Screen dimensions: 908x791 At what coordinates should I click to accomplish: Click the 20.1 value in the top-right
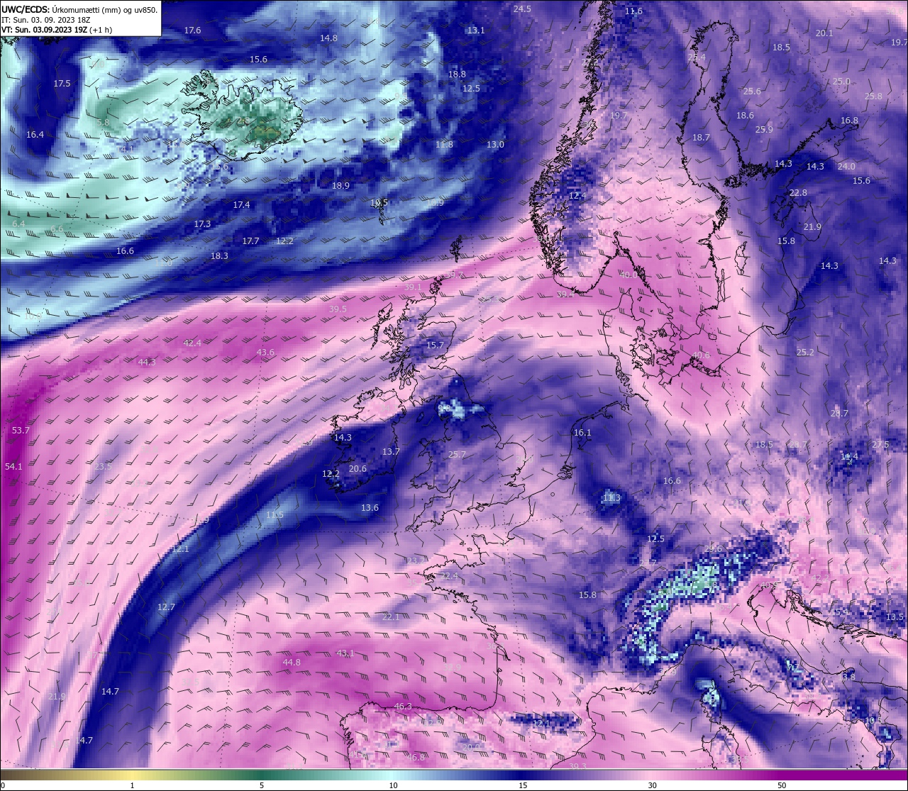(824, 33)
